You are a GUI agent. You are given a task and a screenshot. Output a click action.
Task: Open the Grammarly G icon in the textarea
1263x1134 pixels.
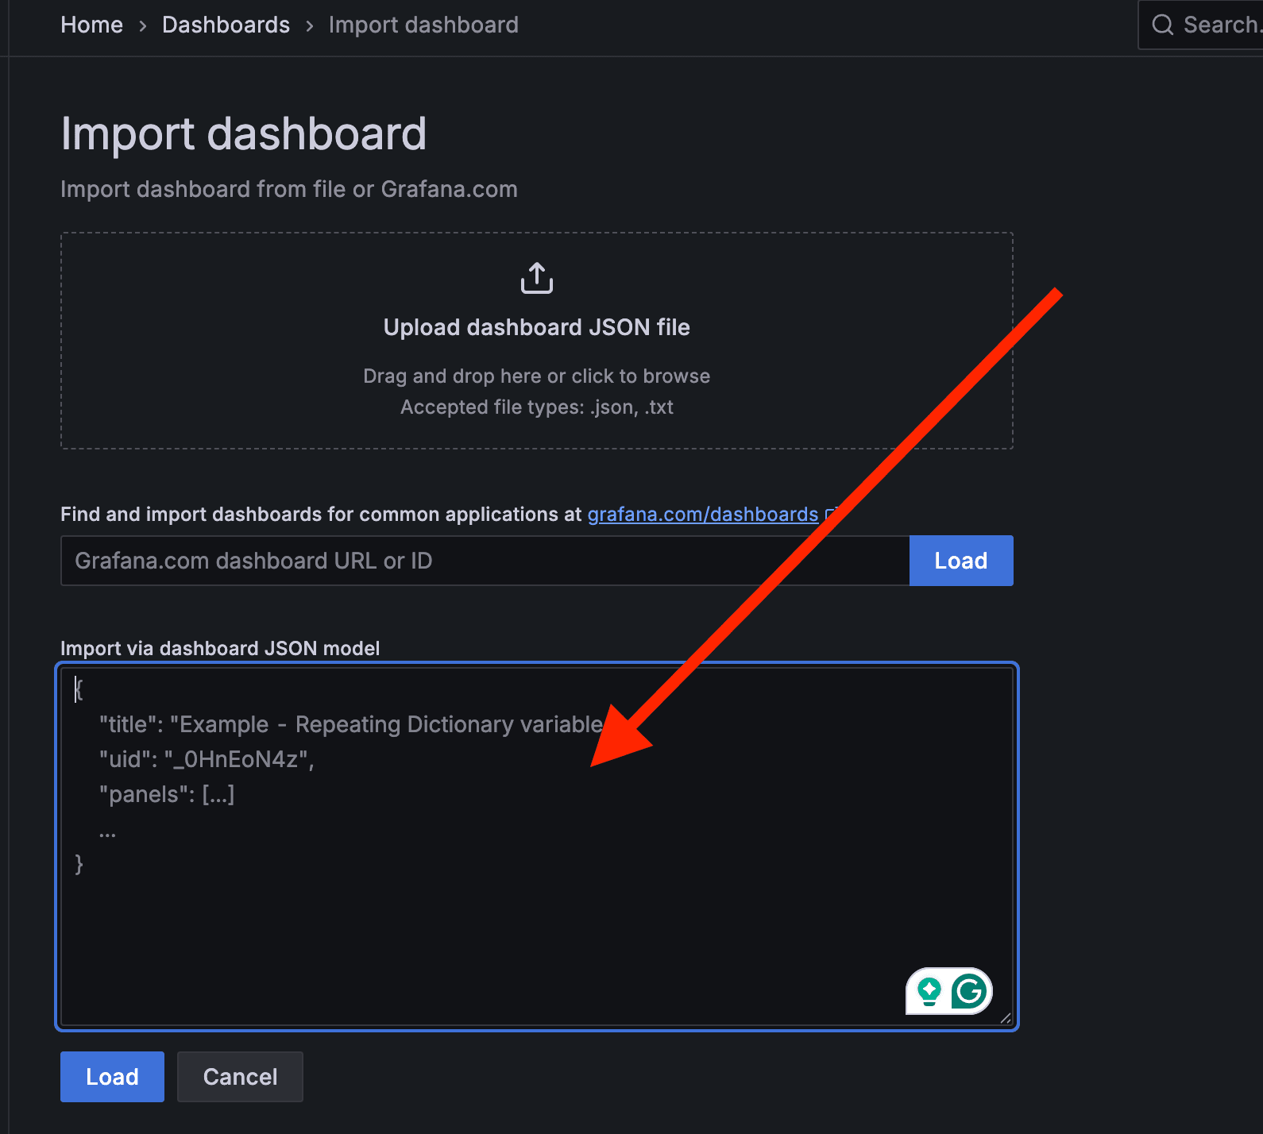969,991
